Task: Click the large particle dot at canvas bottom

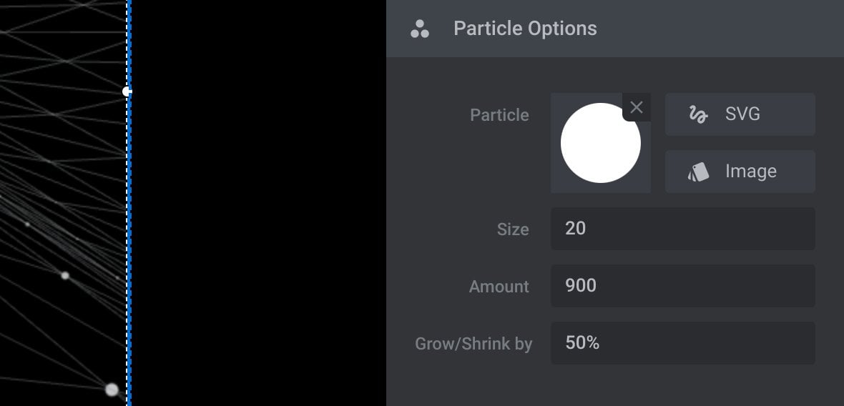Action: tap(112, 390)
